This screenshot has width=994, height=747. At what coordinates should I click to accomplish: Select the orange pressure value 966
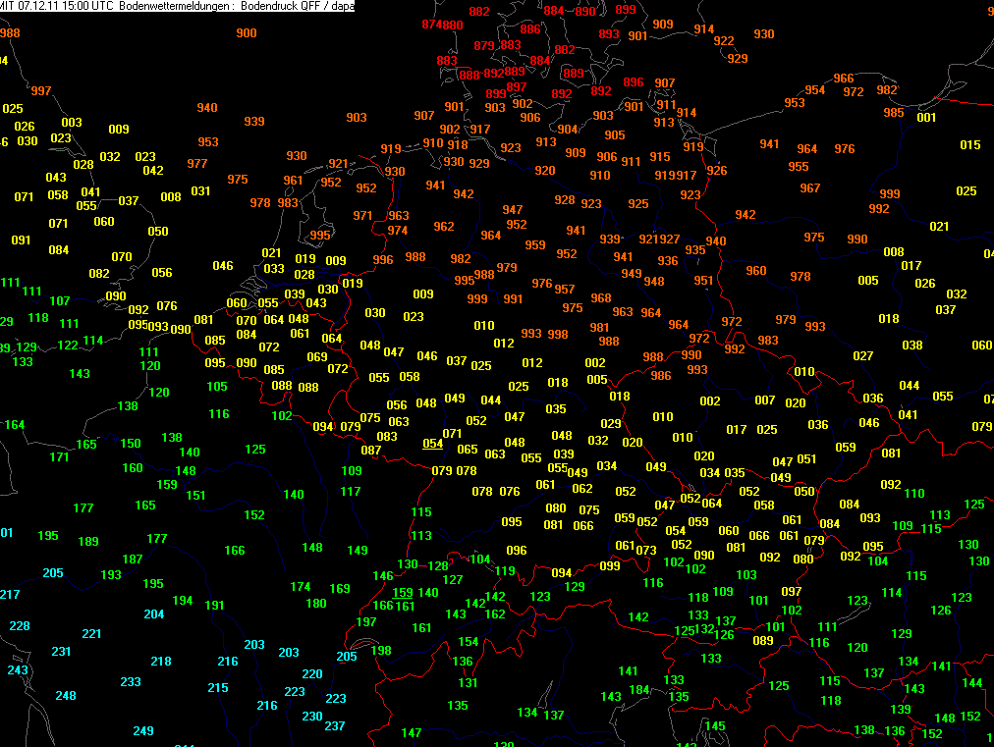tap(844, 79)
